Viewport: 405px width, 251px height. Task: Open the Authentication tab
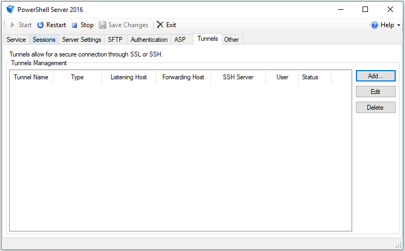(x=149, y=40)
